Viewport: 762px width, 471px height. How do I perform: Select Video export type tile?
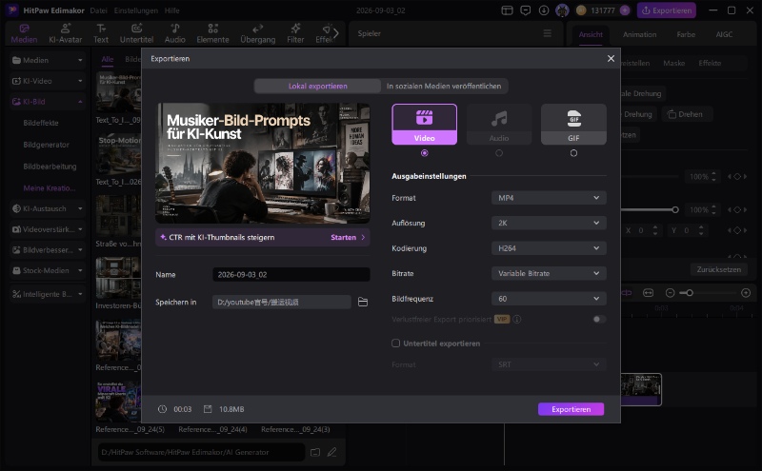(424, 124)
